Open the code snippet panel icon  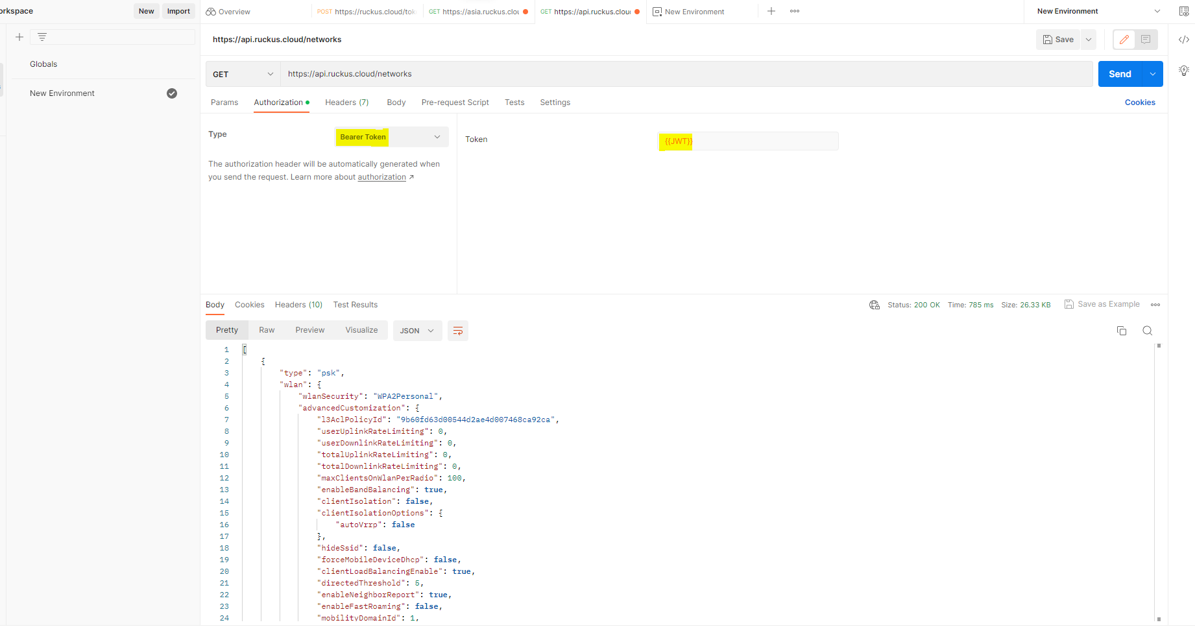1184,40
